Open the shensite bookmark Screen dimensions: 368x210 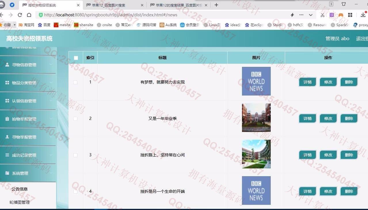point(83,25)
